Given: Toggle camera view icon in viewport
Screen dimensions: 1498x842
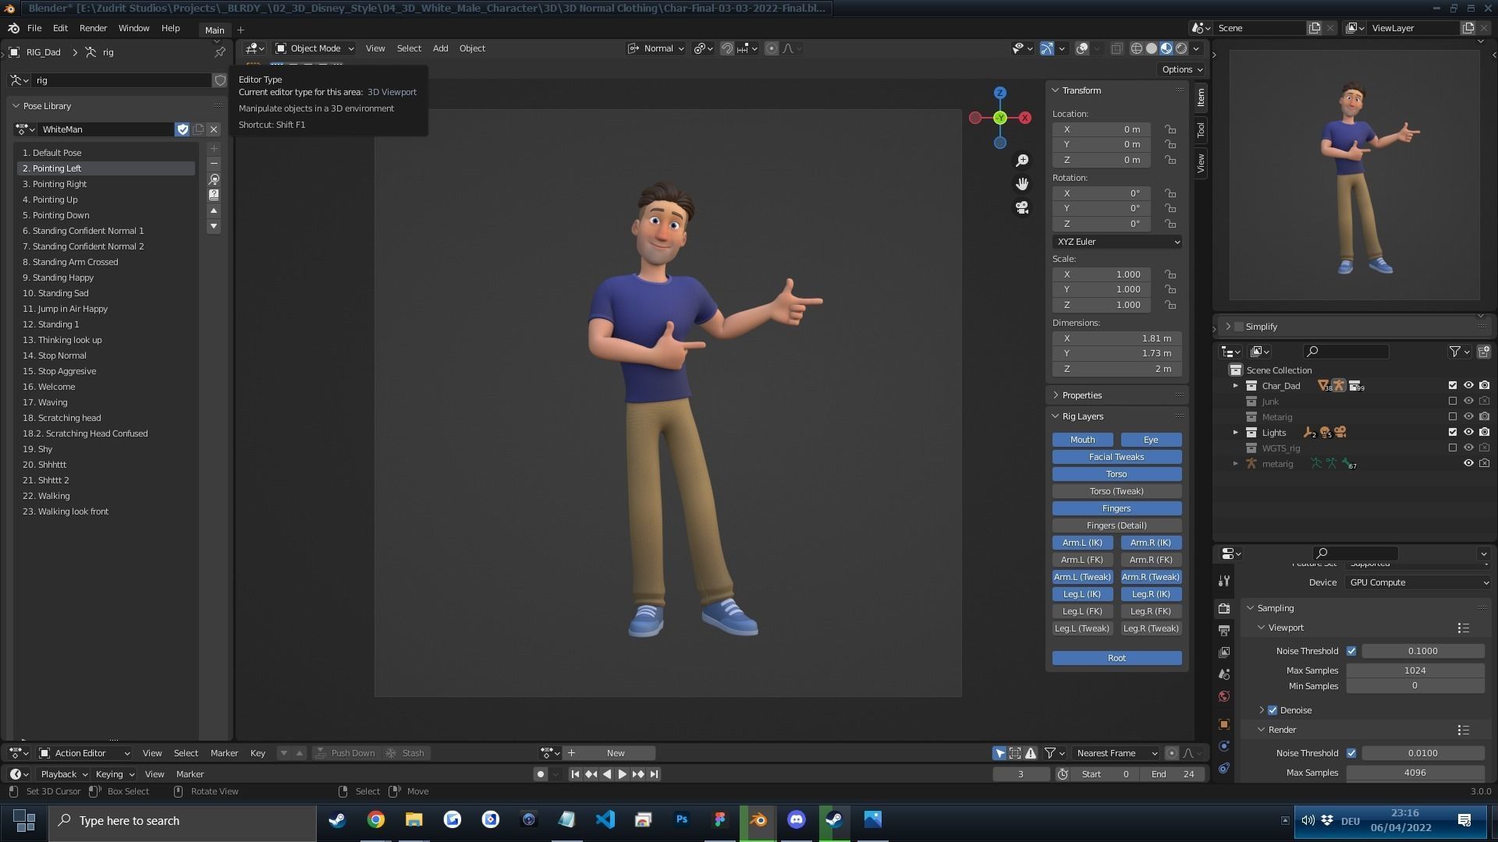Looking at the screenshot, I should (1022, 207).
